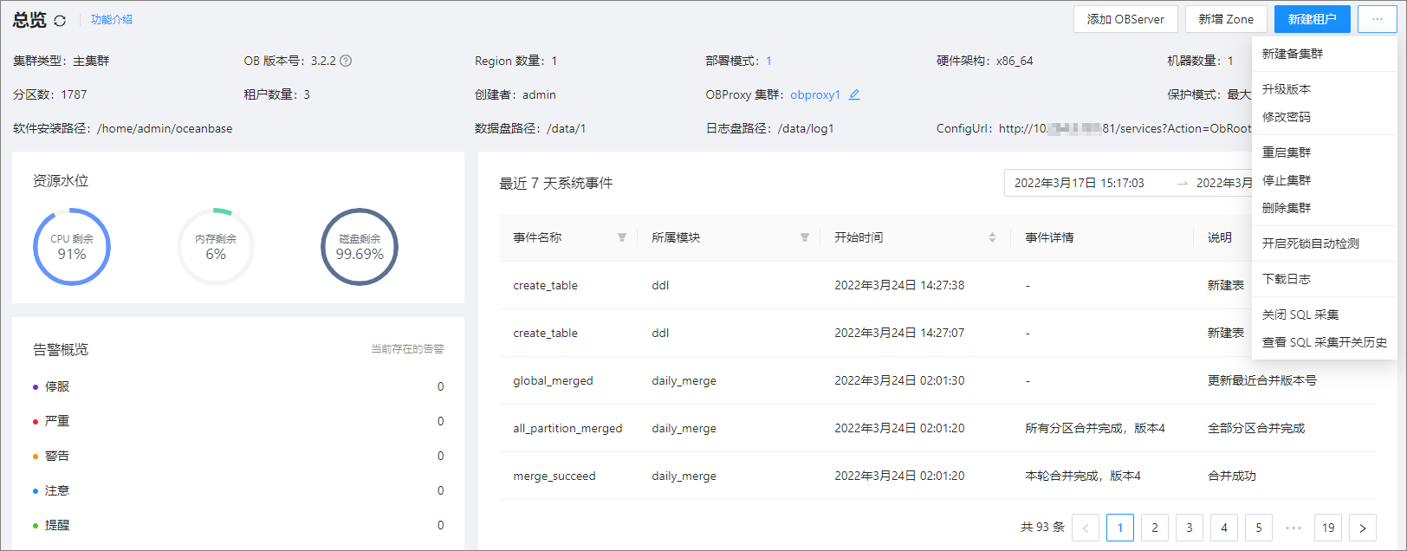
Task: Edit the OBProxy cluster with pencil icon
Action: point(854,94)
